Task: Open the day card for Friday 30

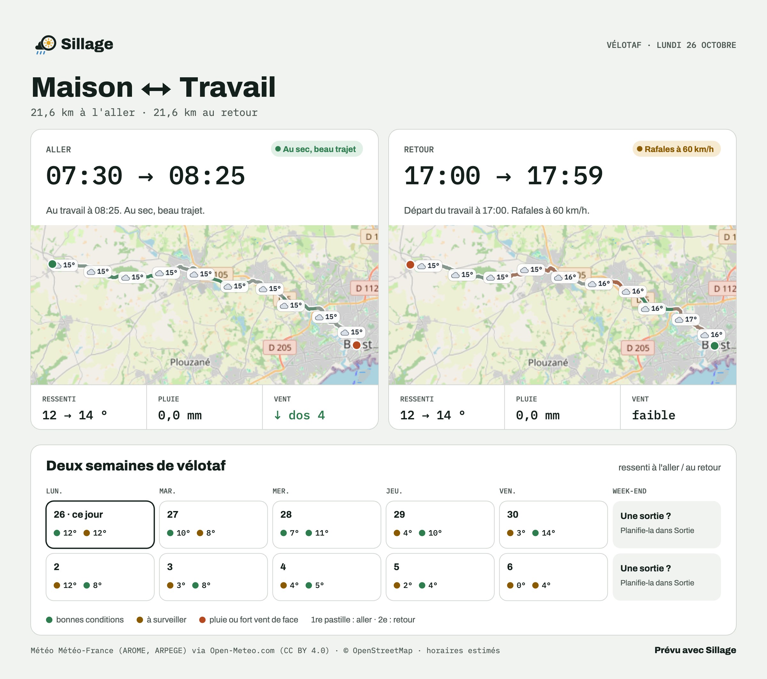Action: (x=553, y=524)
